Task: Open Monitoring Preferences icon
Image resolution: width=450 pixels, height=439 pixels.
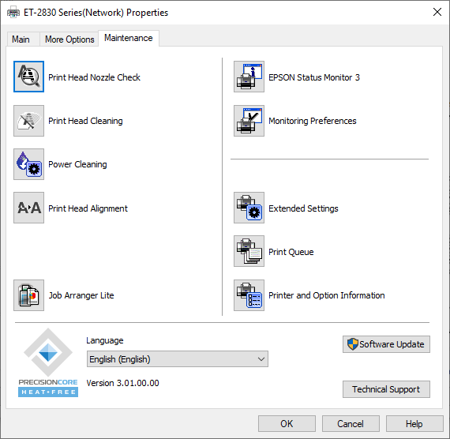Action: 249,121
